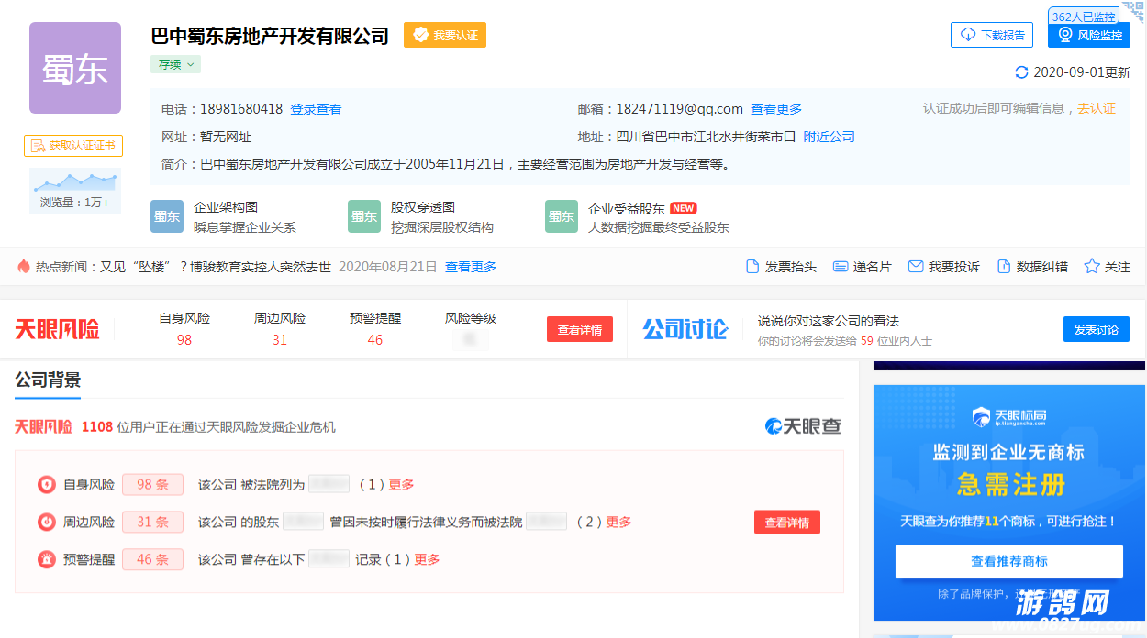Click the 发票抬头 icon link
The height and width of the screenshot is (638, 1147).
pyautogui.click(x=781, y=267)
